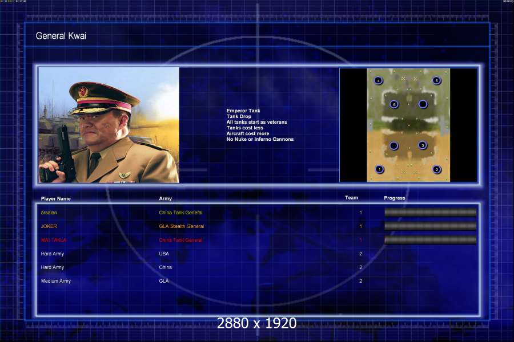Image resolution: width=514 pixels, height=342 pixels.
Task: Click "No Nuke or Inferno Cannons" line
Action: (260, 140)
